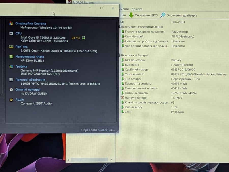Open the Довідка menu in AIDA64
The image size is (229, 172).
[137, 9]
